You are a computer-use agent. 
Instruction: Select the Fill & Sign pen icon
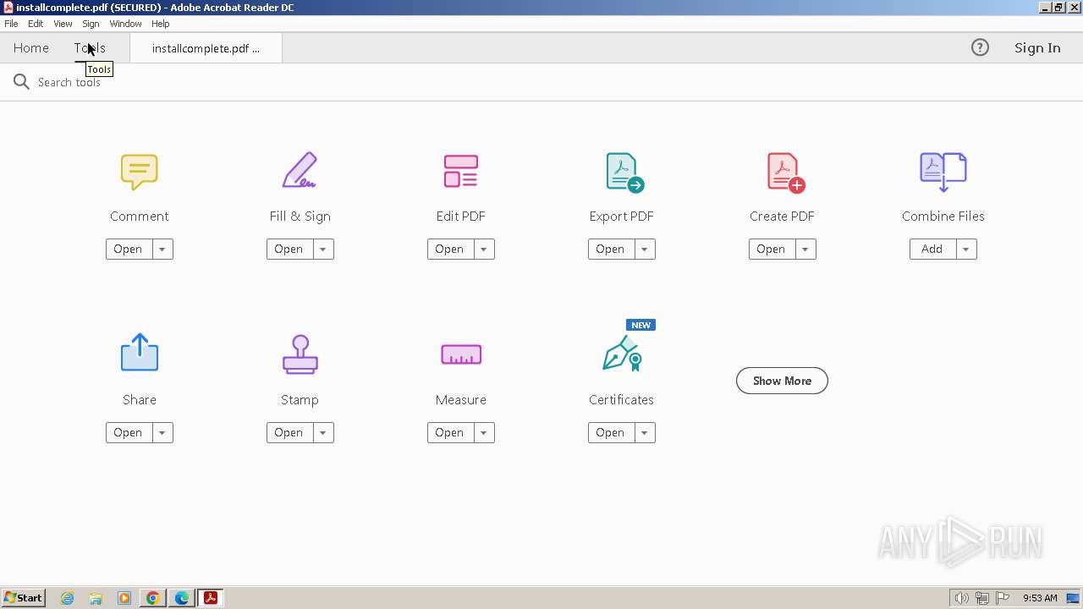300,170
